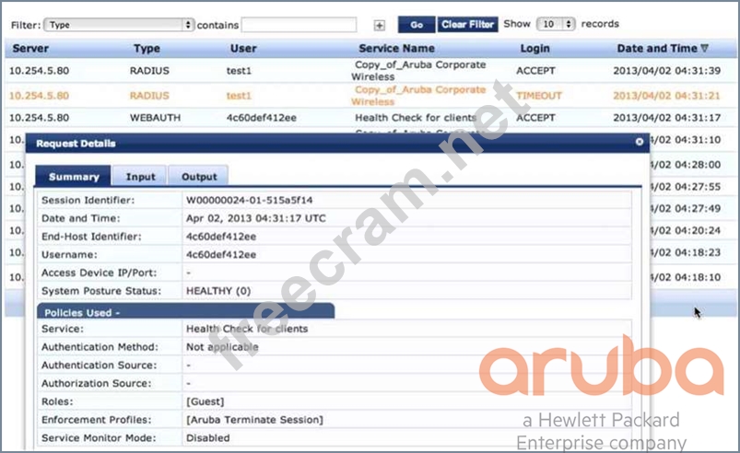Click Roles value [Guest]
The width and height of the screenshot is (740, 453).
click(205, 401)
